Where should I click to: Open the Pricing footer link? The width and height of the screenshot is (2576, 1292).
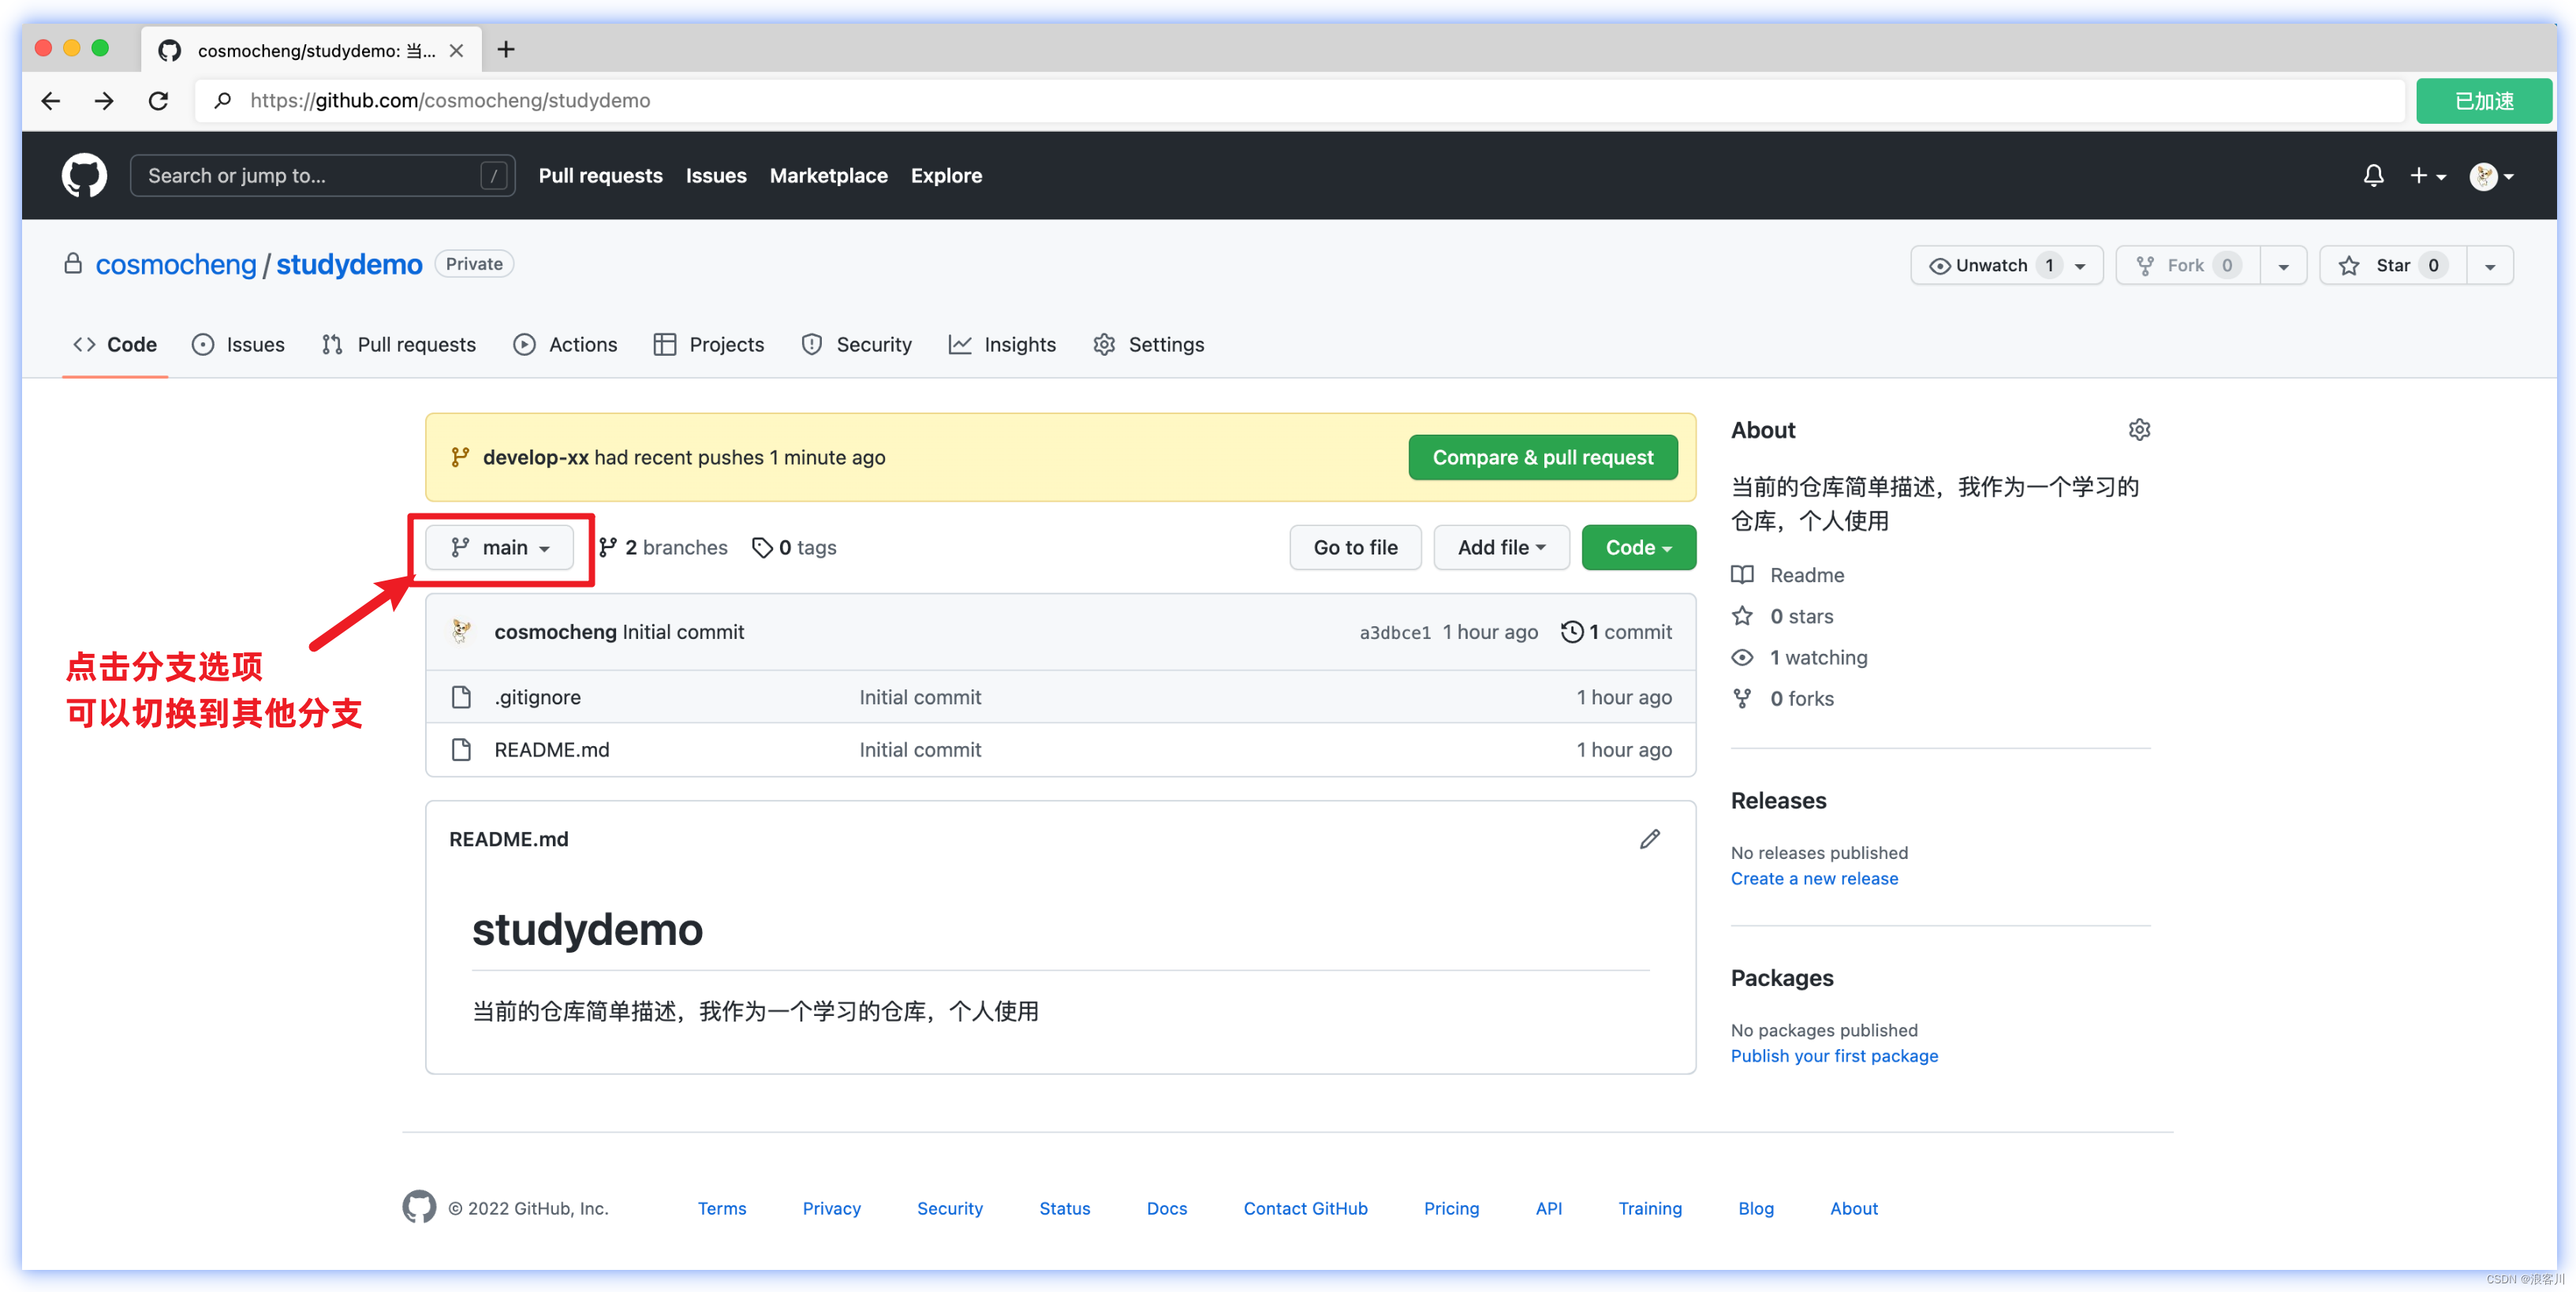1451,1208
